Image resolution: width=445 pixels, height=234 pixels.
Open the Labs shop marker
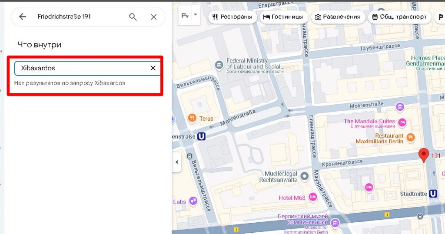pyautogui.click(x=193, y=201)
